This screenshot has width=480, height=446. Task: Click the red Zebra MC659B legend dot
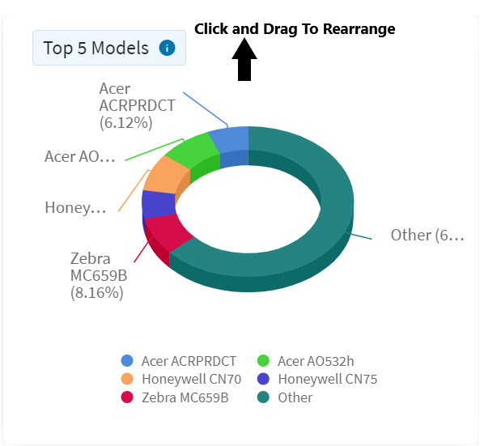[127, 397]
